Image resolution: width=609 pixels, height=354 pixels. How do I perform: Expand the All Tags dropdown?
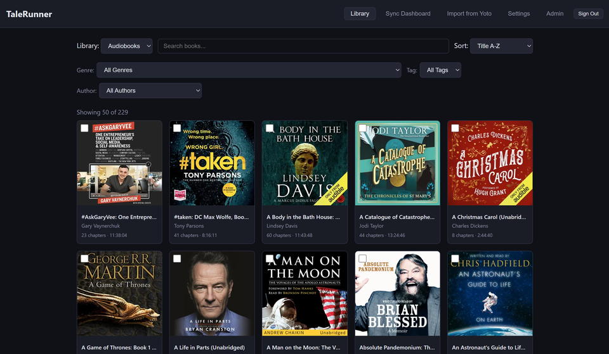[x=440, y=70]
